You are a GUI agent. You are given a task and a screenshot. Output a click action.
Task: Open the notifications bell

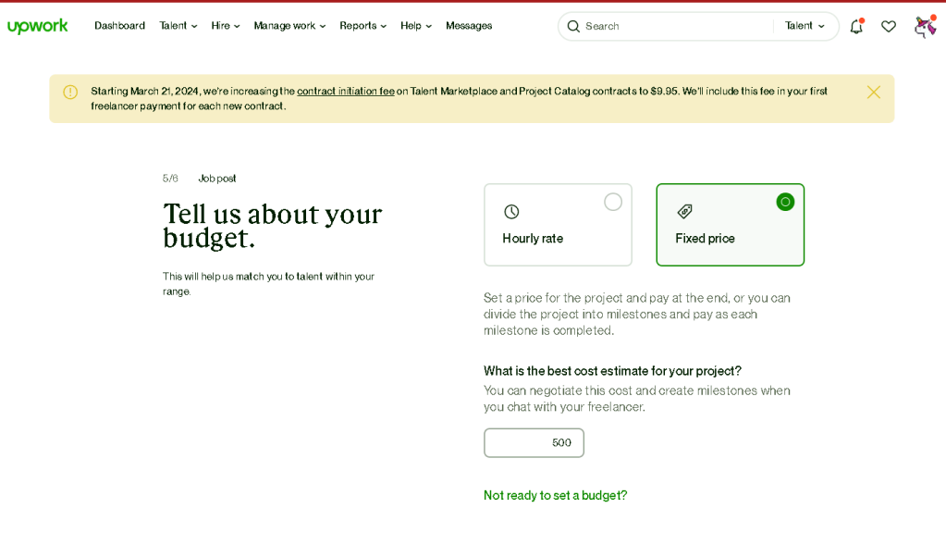click(856, 26)
